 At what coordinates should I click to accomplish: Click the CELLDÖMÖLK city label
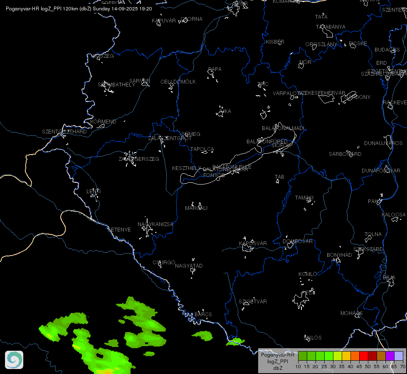coord(178,82)
